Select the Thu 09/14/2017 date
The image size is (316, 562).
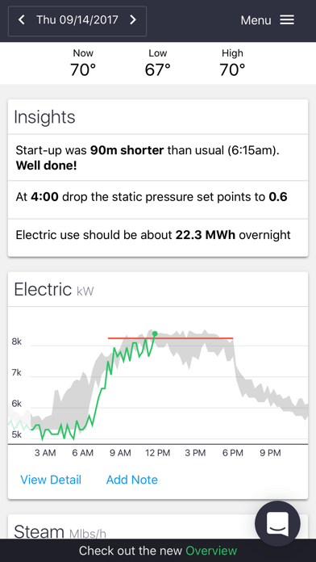pyautogui.click(x=77, y=19)
